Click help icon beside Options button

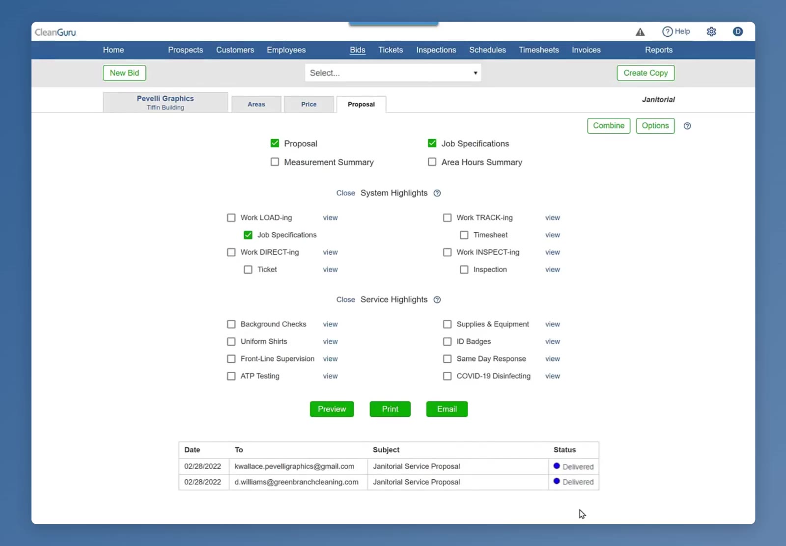coord(687,126)
